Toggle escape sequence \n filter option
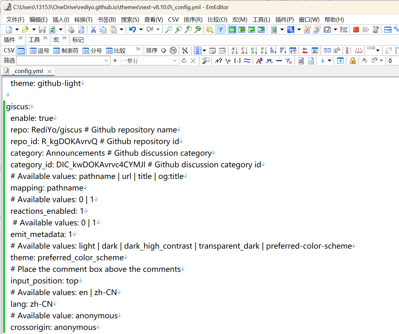Viewport: 399px width, 334px height. 228,61
